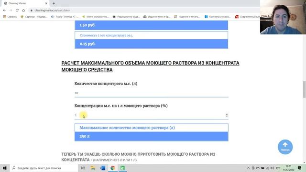This screenshot has width=306, height=172.
Task: Click the РУС language indicator
Action: point(278,168)
